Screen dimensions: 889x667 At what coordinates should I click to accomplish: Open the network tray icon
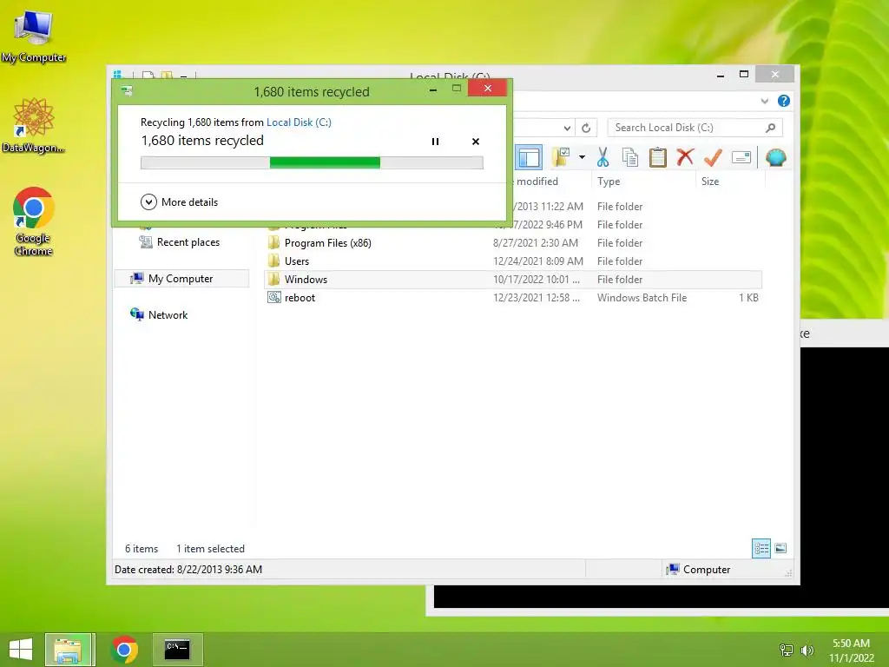click(787, 650)
